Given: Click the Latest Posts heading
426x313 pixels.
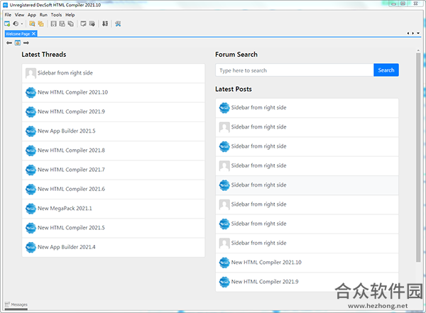Looking at the screenshot, I should [x=234, y=89].
